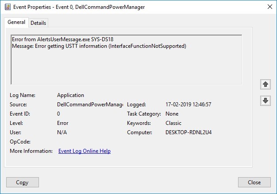
Task: Close the dialog using the Close button
Action: point(254,182)
